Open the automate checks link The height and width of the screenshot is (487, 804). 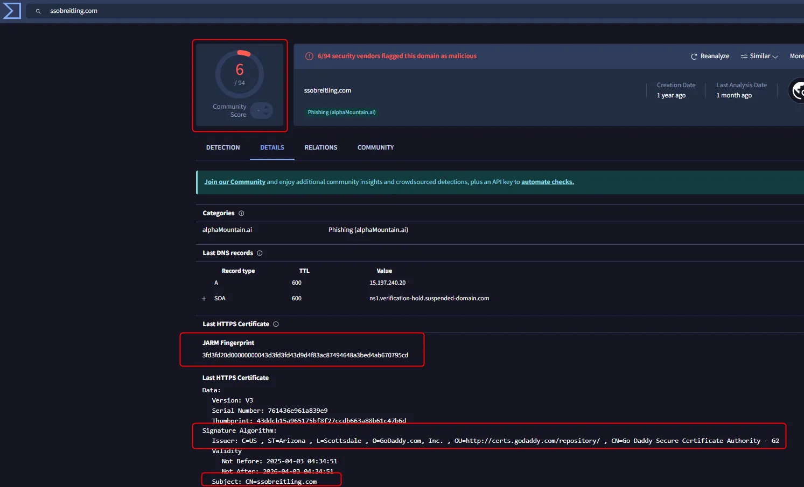coord(548,182)
